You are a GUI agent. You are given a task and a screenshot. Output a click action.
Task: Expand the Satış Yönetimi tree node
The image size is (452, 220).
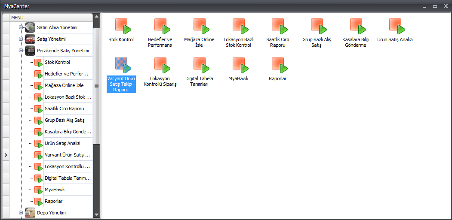pyautogui.click(x=21, y=39)
